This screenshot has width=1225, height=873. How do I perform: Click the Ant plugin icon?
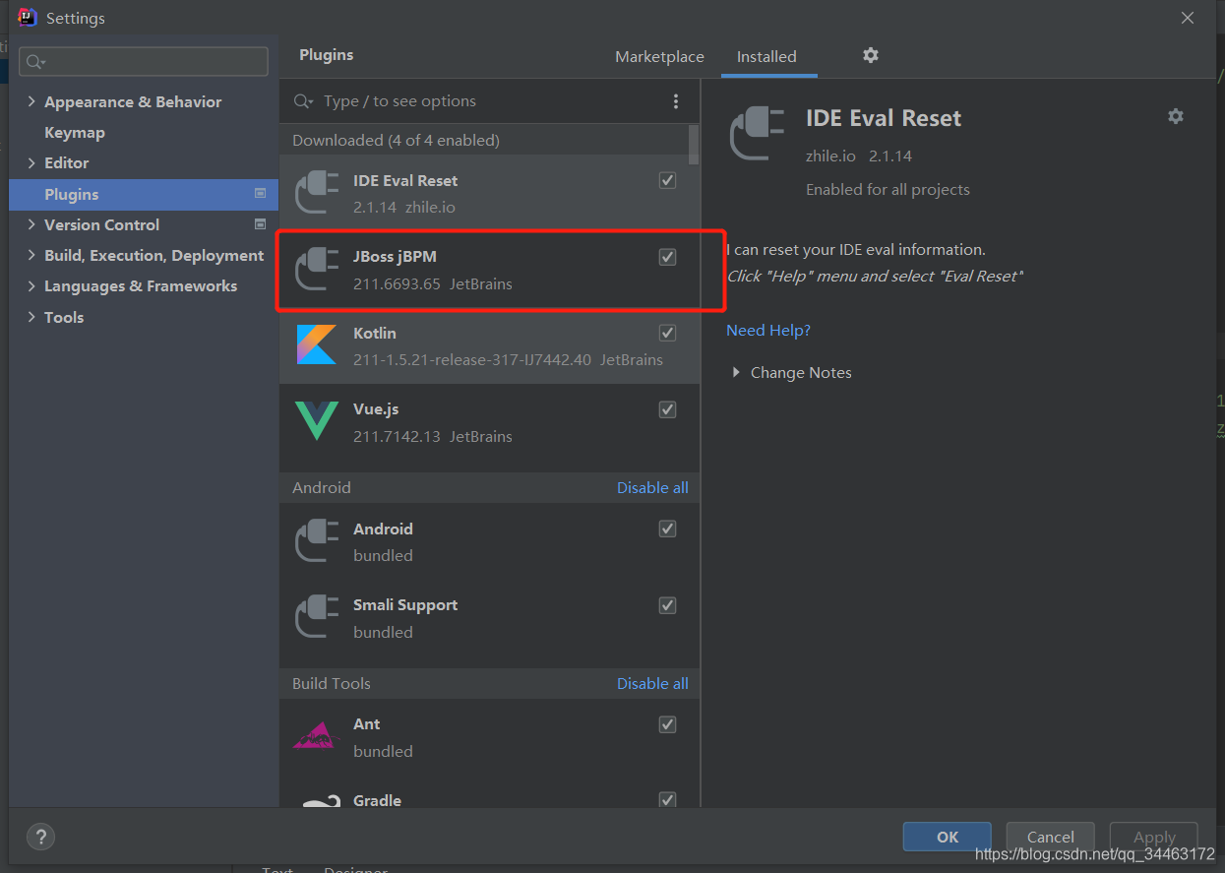317,736
